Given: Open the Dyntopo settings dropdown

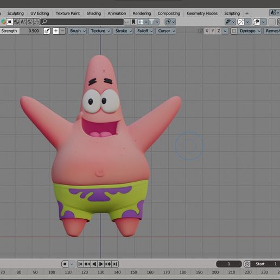Looking at the screenshot, I should click(250, 31).
